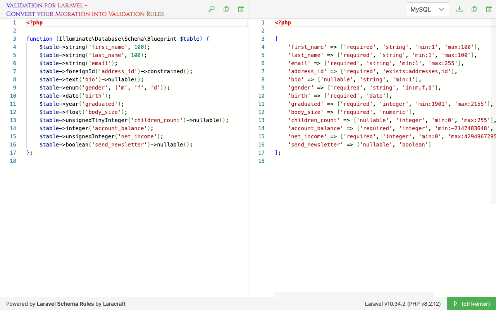Screen dimensions: 496x310
Task: Click the 'graduated' min:1901 rule
Action: 391,104
